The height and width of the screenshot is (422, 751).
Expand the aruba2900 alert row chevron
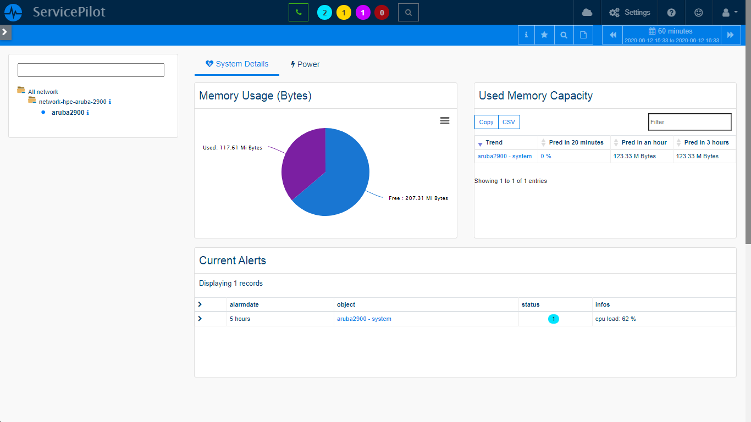coord(200,319)
